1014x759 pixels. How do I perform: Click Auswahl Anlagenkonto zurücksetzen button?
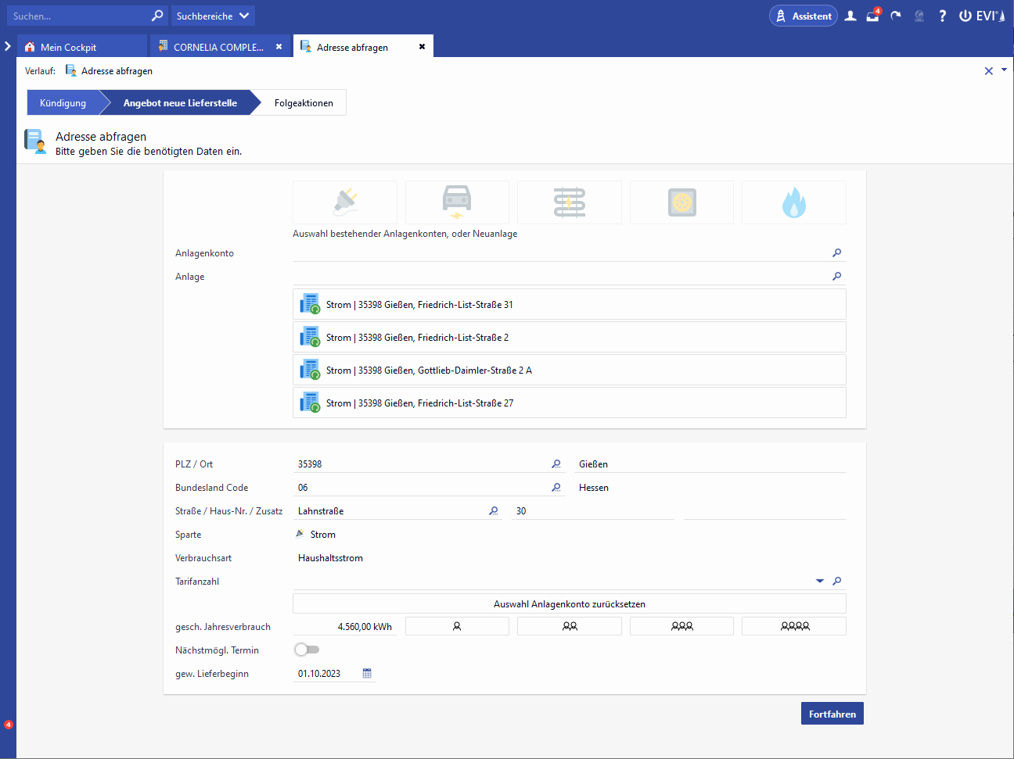(x=569, y=604)
